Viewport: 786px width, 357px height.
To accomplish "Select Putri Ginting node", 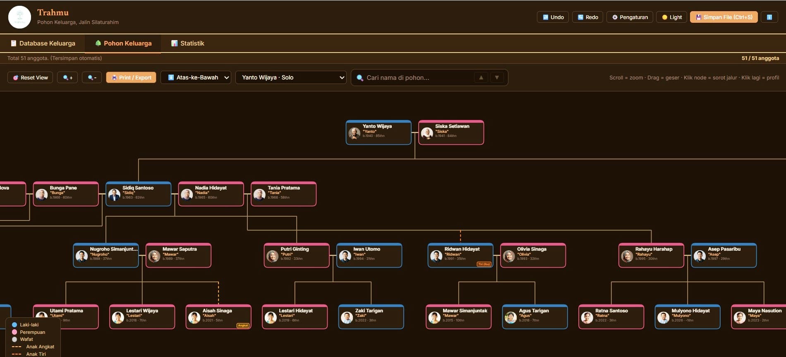I will tap(297, 255).
